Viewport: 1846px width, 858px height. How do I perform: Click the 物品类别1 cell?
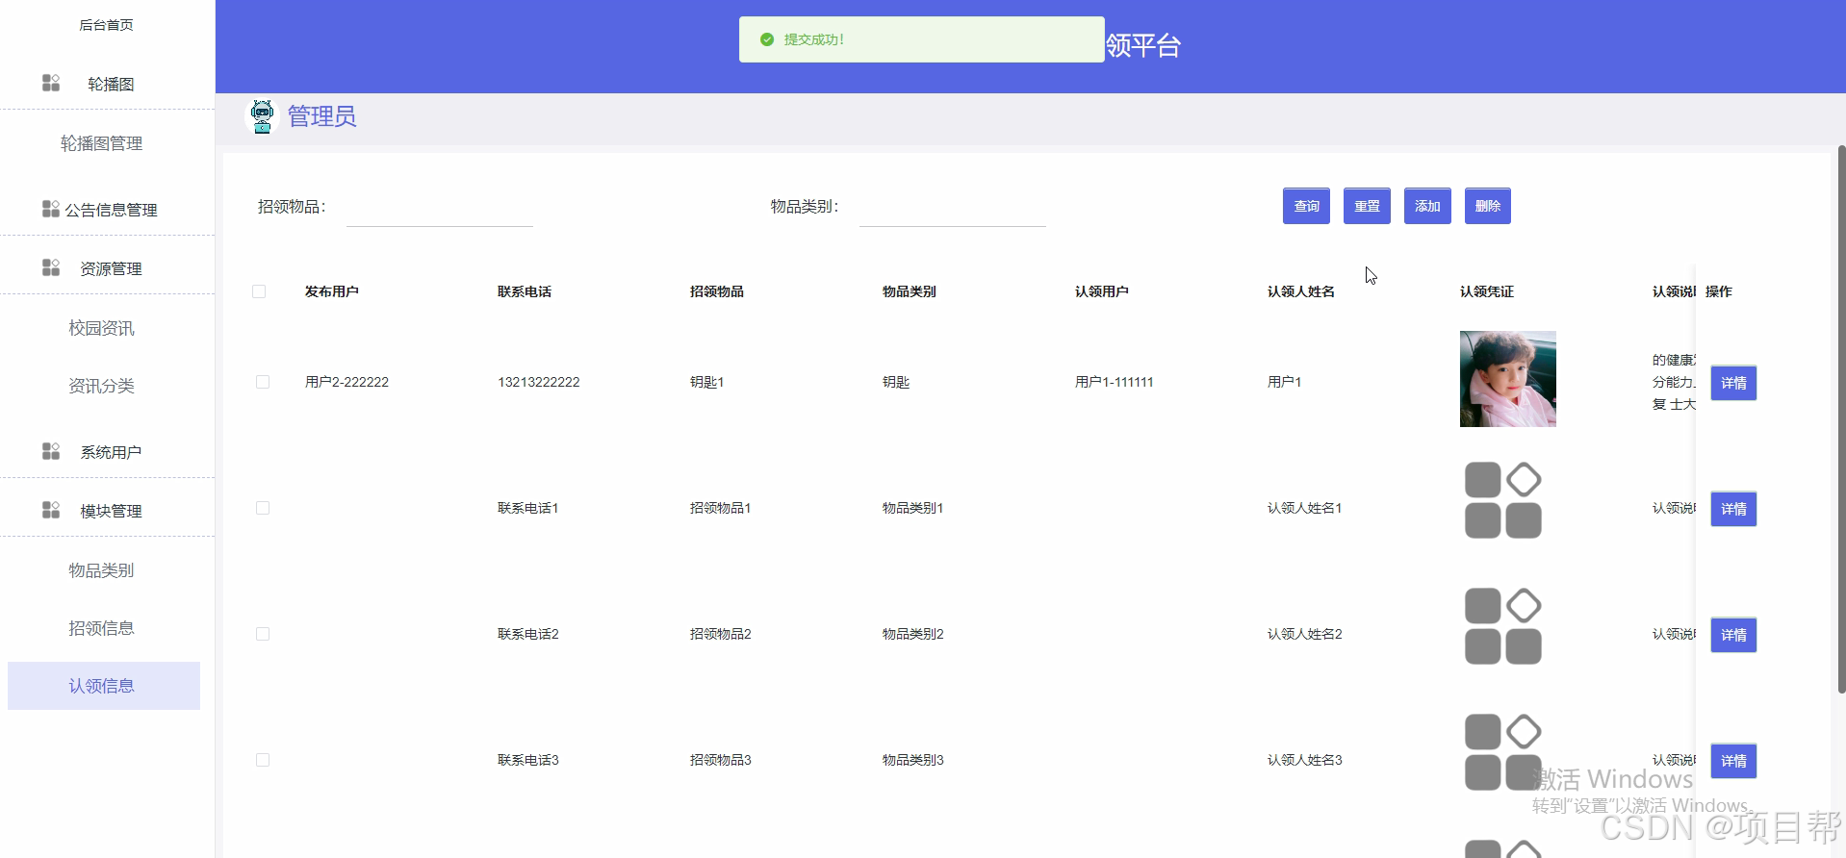coord(913,508)
